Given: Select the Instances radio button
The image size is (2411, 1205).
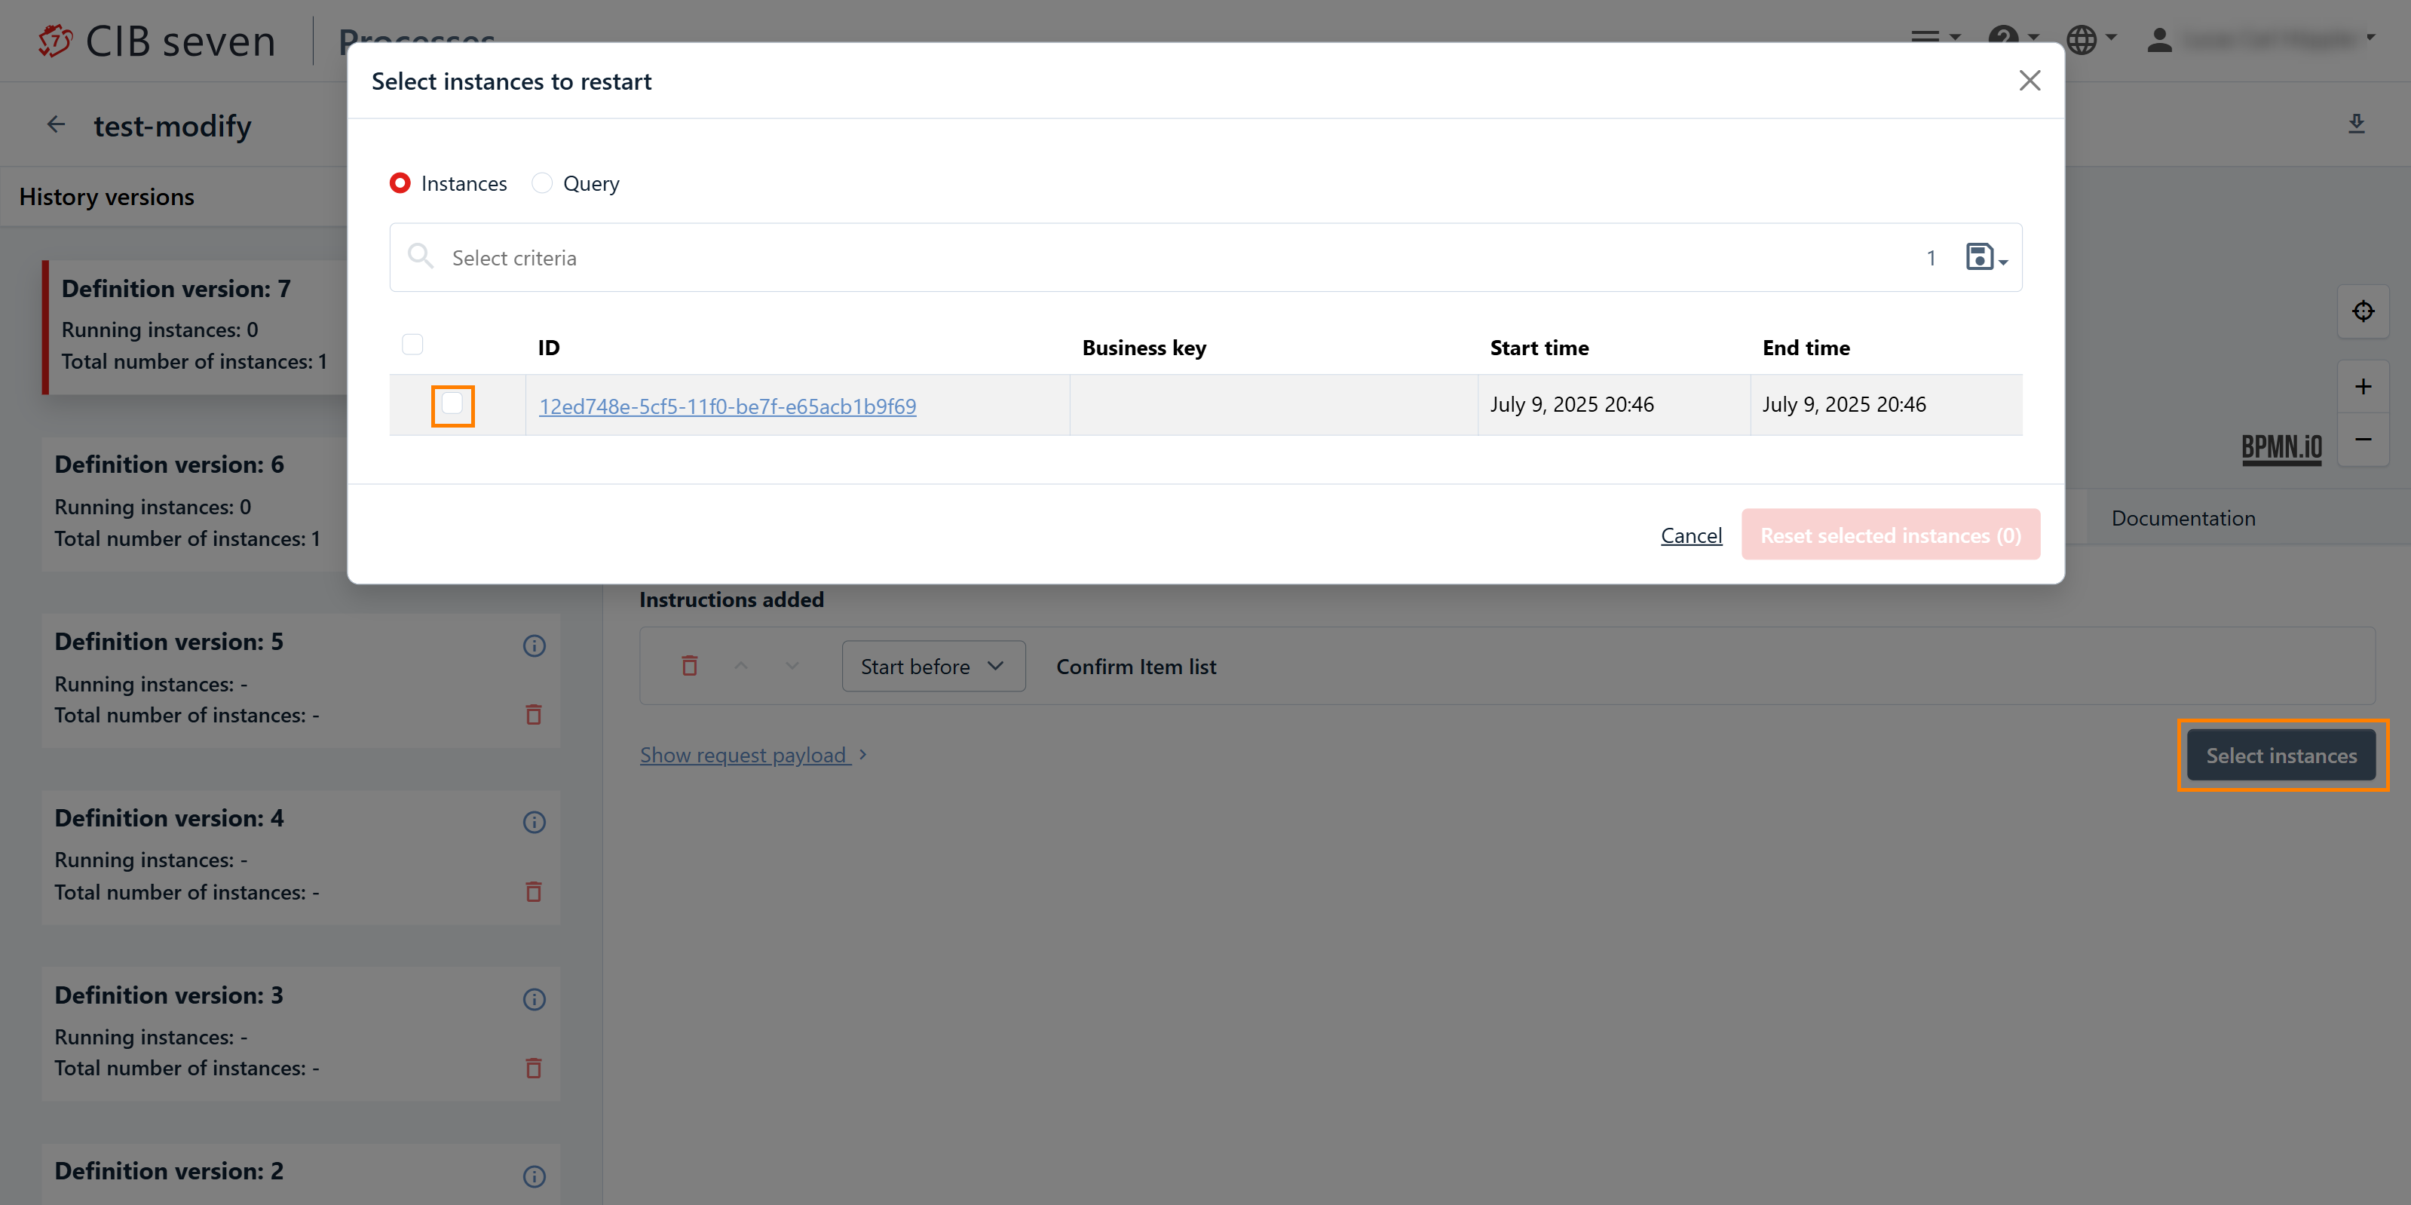Looking at the screenshot, I should [400, 183].
